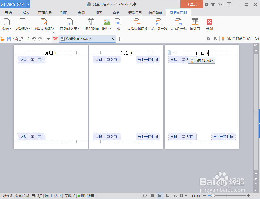Open the WPS home page tab icon
This screenshot has height=199, width=260.
coord(55,39)
